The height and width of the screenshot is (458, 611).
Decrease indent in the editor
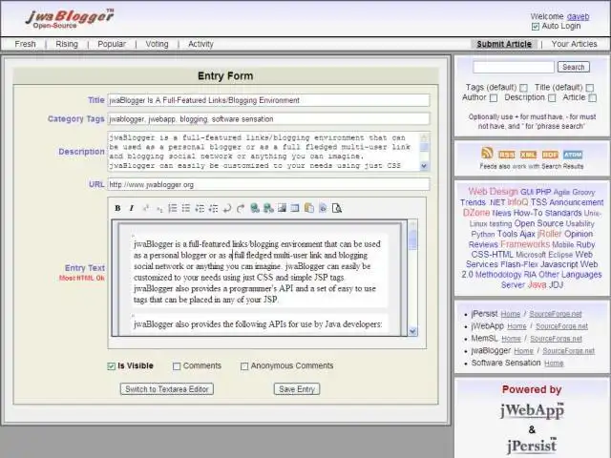pos(200,208)
